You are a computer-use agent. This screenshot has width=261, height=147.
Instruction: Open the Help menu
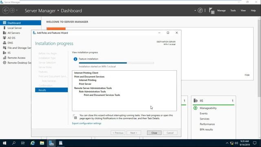[x=253, y=11]
